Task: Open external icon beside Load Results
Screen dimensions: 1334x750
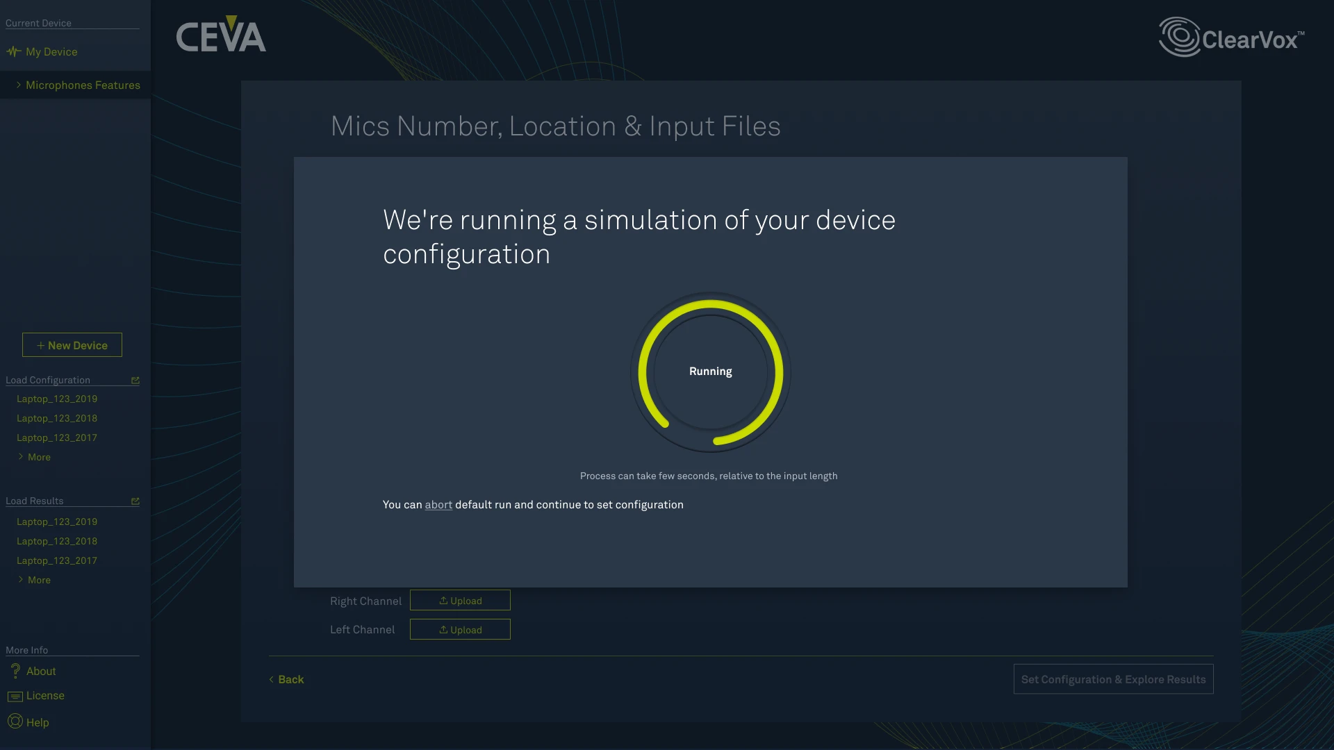Action: (x=135, y=501)
